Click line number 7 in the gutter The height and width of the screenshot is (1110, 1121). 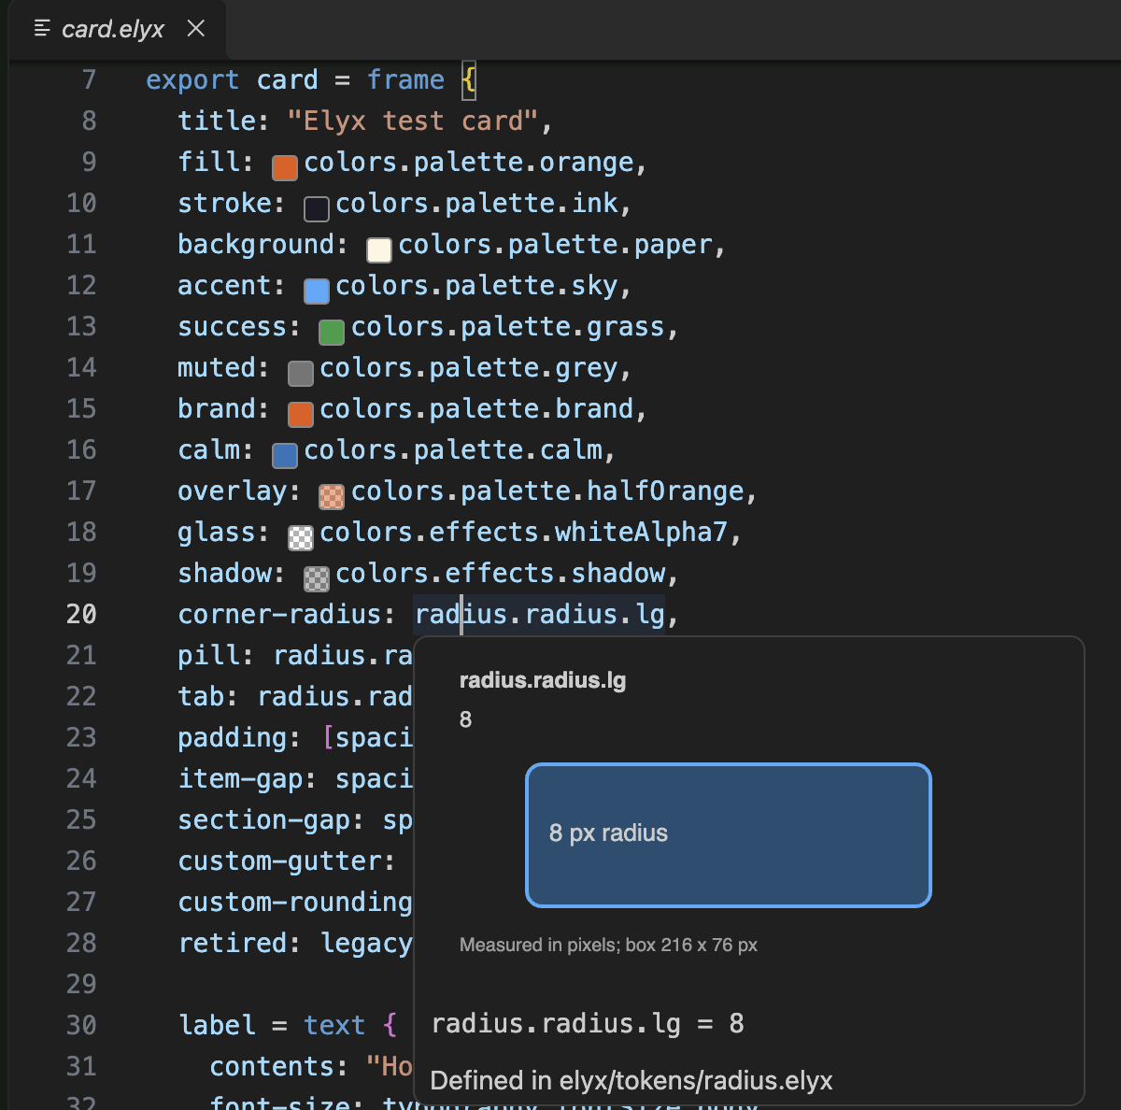89,79
